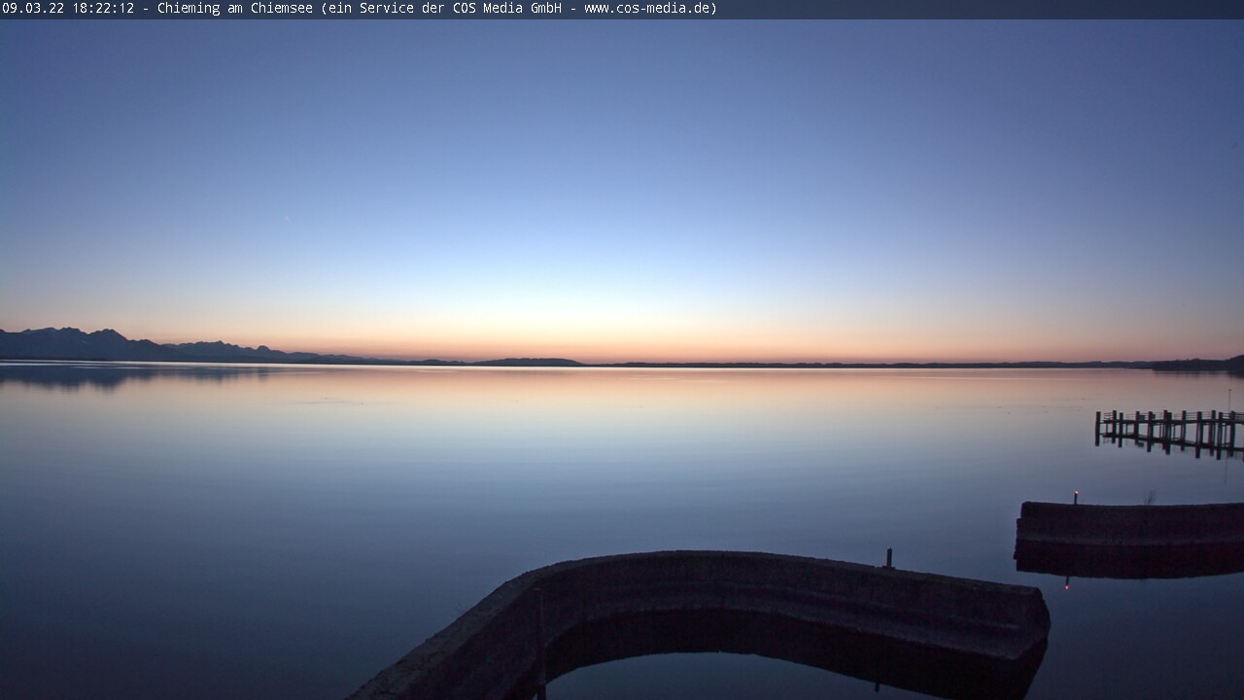Screen dimensions: 1244x700
Task: Click the date 09.03.22 in the overlay
Action: pyautogui.click(x=33, y=9)
